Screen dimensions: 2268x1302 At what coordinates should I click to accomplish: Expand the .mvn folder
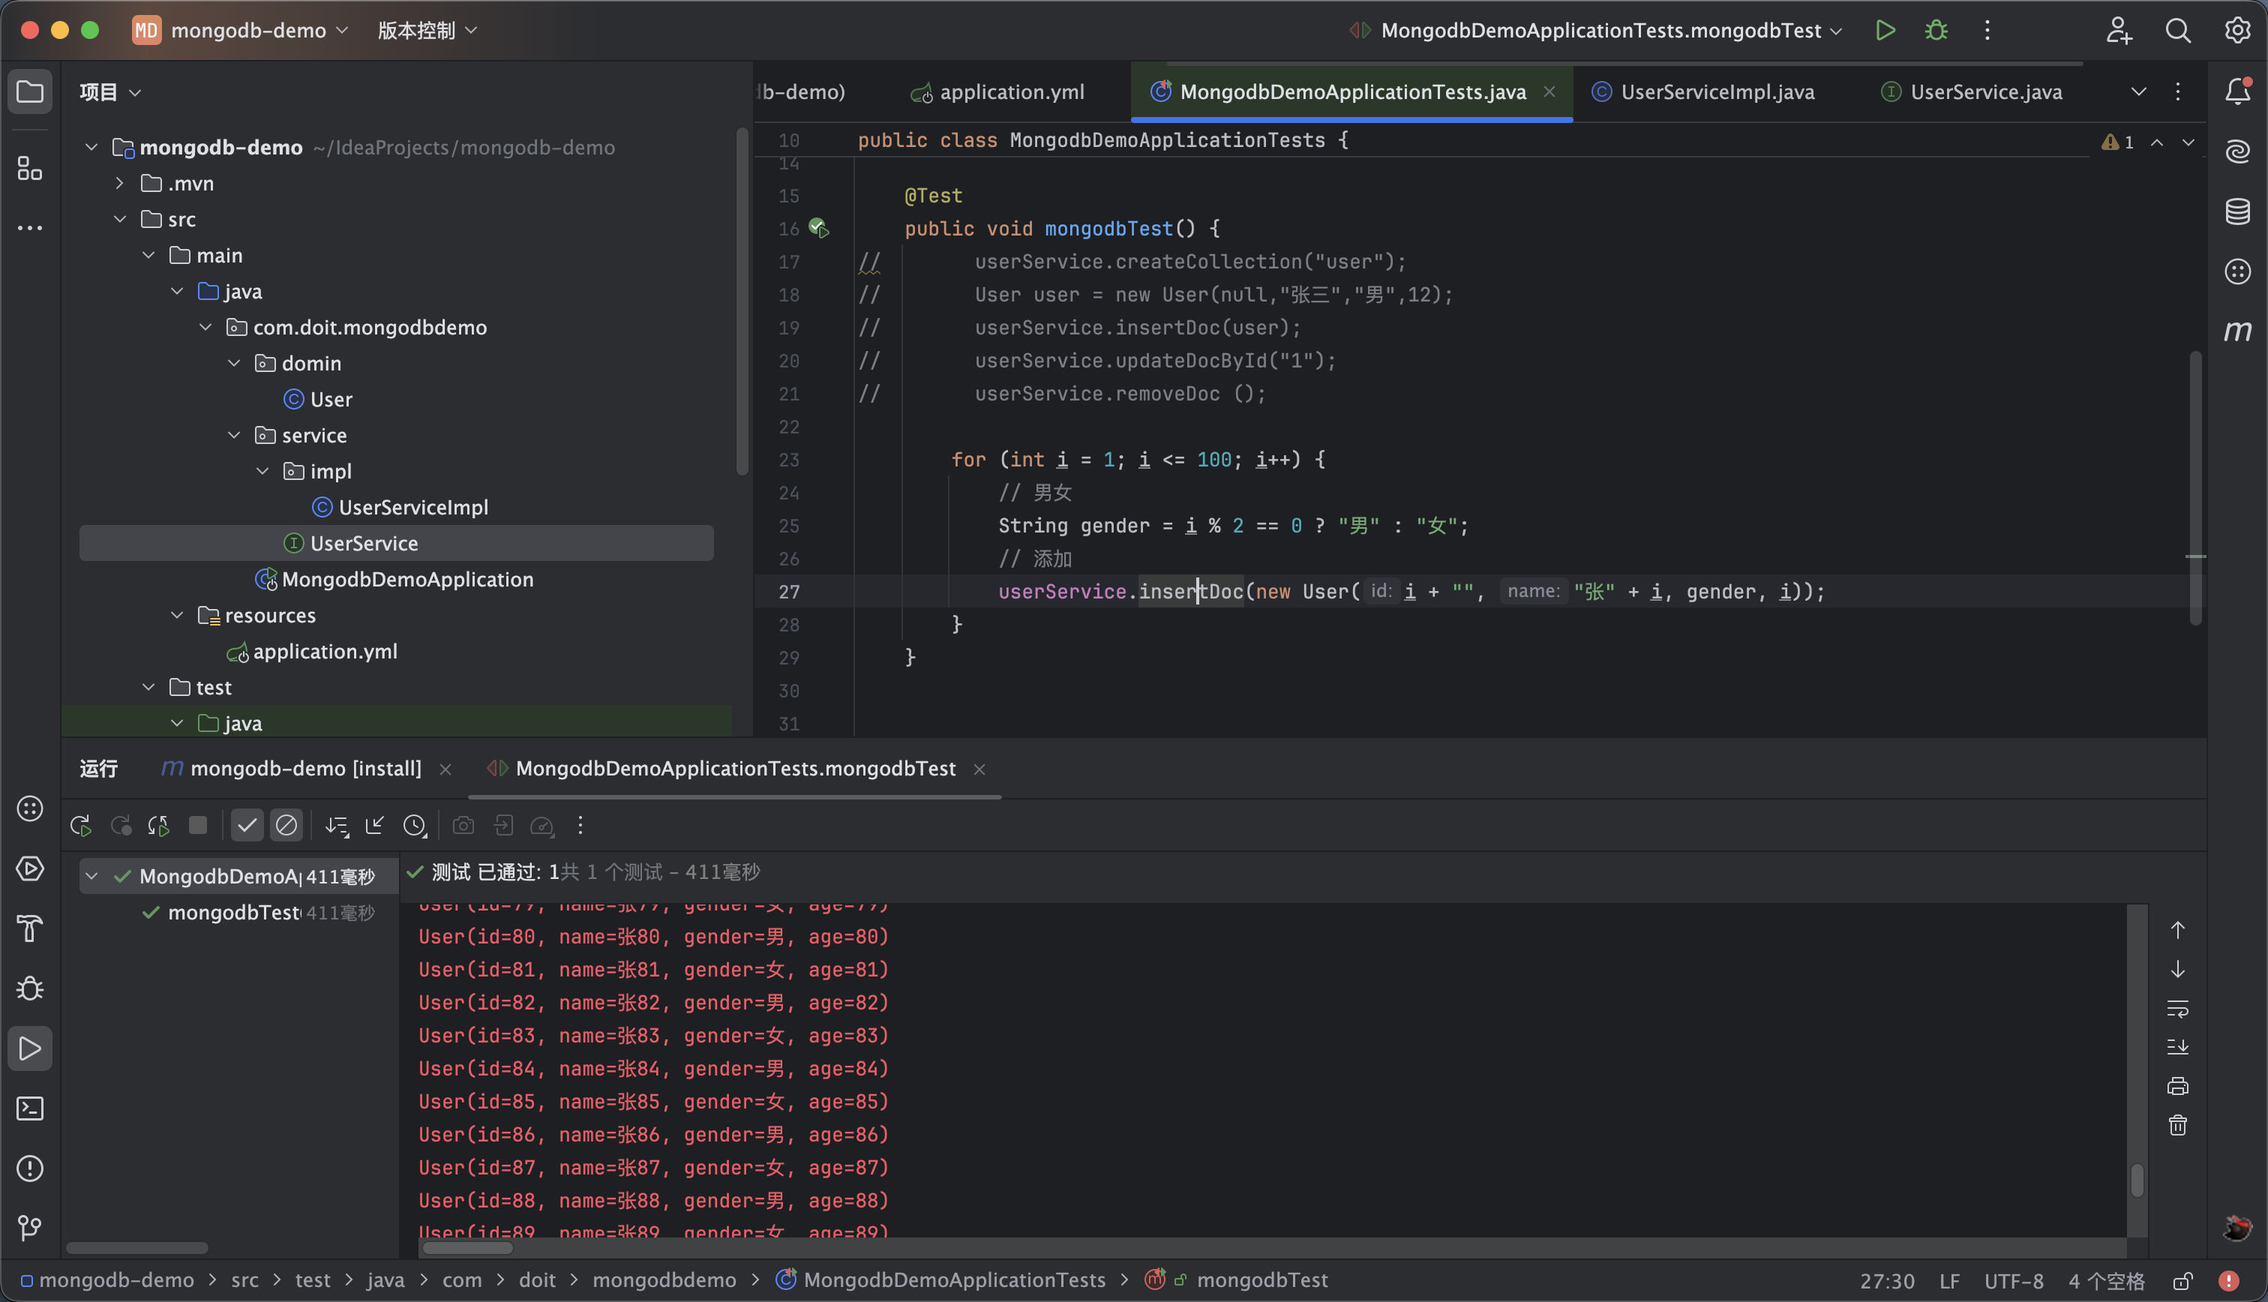tap(120, 183)
